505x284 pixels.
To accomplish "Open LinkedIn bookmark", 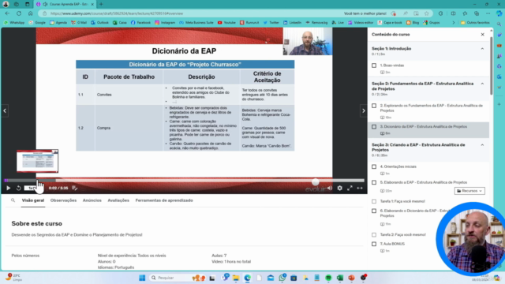I will tap(292, 23).
